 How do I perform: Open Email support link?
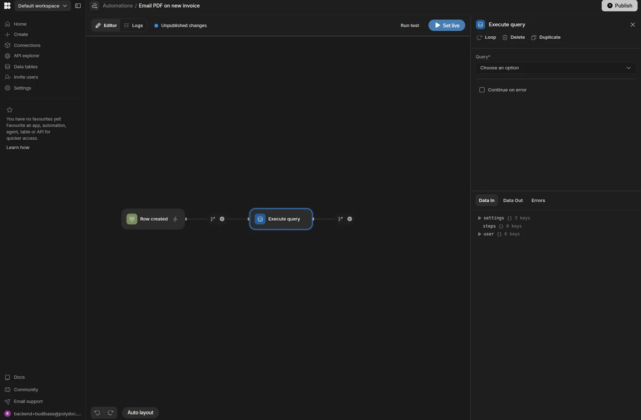point(28,401)
